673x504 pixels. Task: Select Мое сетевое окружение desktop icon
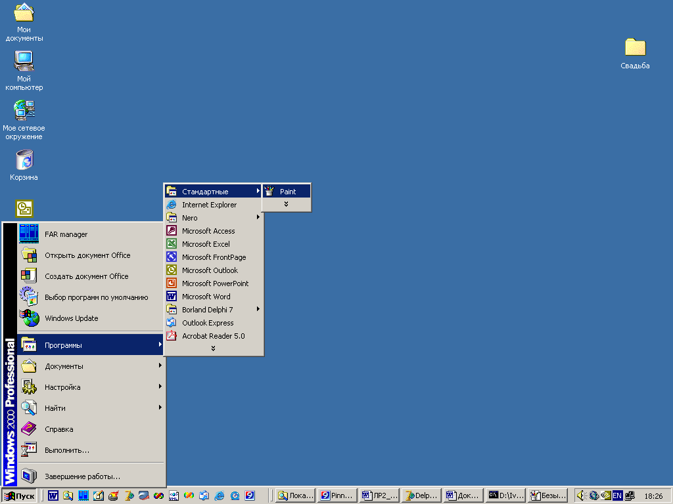24,120
